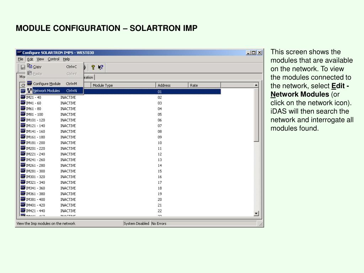Image resolution: width=364 pixels, height=273 pixels.
Task: Click the Save toolbar icon
Action: pyautogui.click(x=23, y=67)
